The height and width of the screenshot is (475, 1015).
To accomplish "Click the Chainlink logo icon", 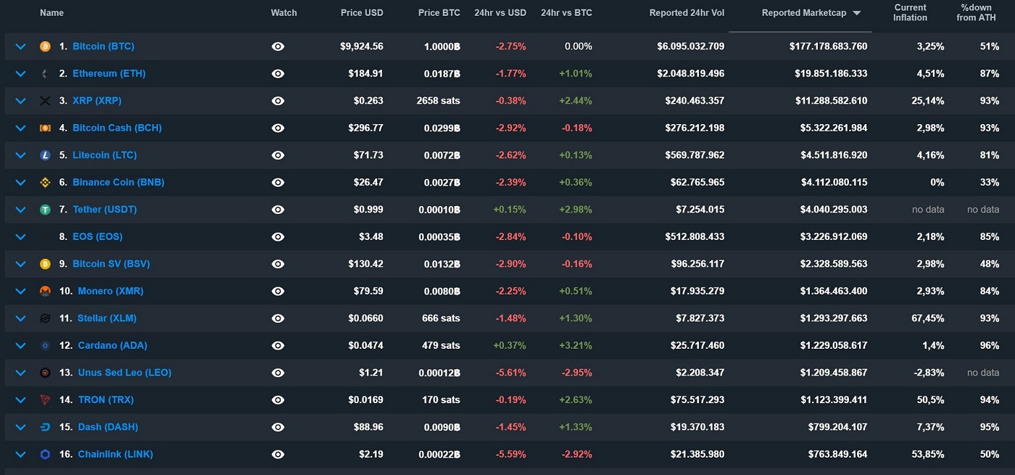I will (x=45, y=454).
